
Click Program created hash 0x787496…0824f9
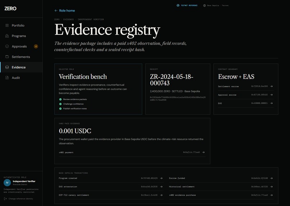(x=149, y=178)
